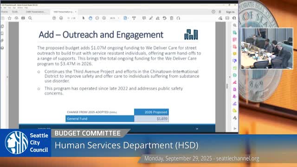This screenshot has height=167, width=297.
Task: Click the stamp tool in toolbar
Action: pyautogui.click(x=165, y=18)
